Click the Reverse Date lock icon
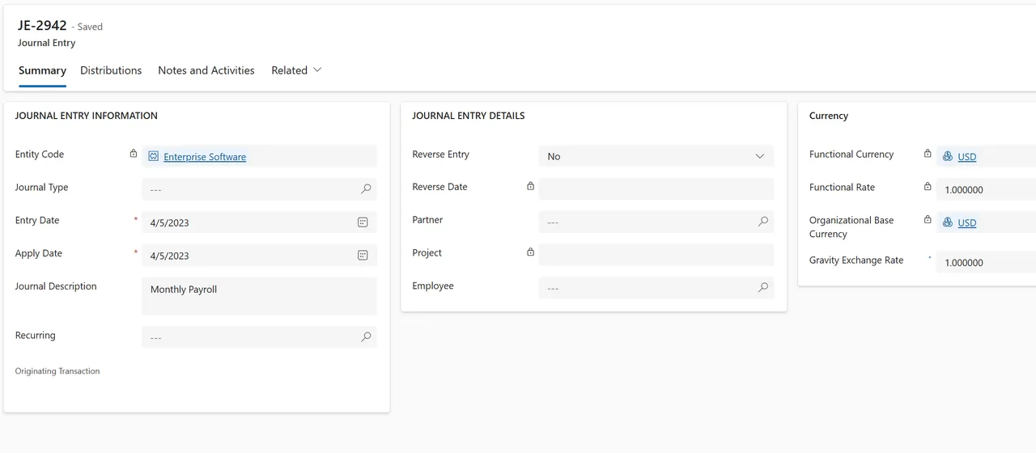1036x453 pixels. pyautogui.click(x=530, y=186)
